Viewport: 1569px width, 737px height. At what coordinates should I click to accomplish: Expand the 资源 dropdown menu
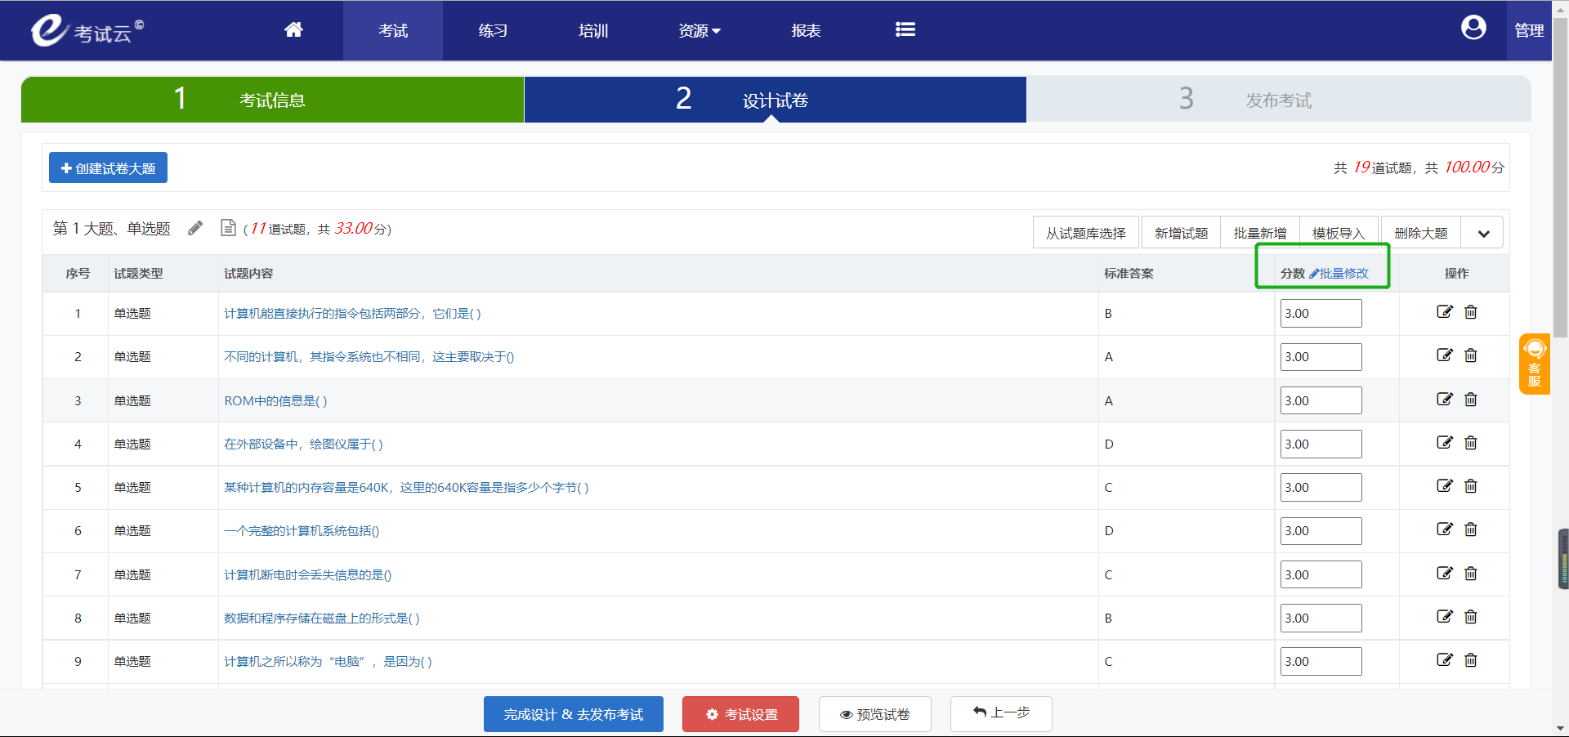click(x=700, y=30)
